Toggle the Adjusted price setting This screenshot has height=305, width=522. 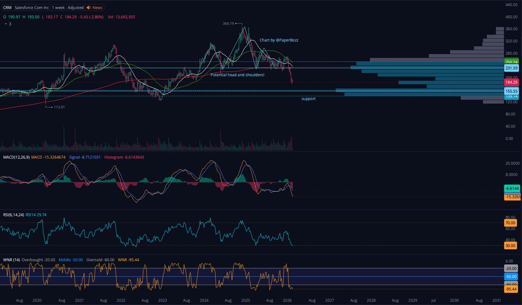[75, 7]
